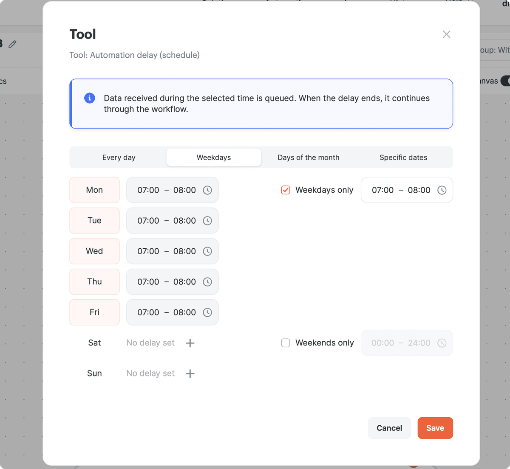Click the Weekdays only clock icon
Viewport: 510px width, 469px height.
[x=442, y=190]
